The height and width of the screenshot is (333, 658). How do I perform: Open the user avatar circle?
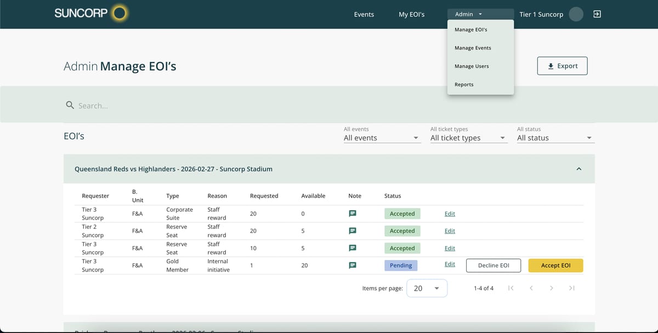click(x=576, y=14)
